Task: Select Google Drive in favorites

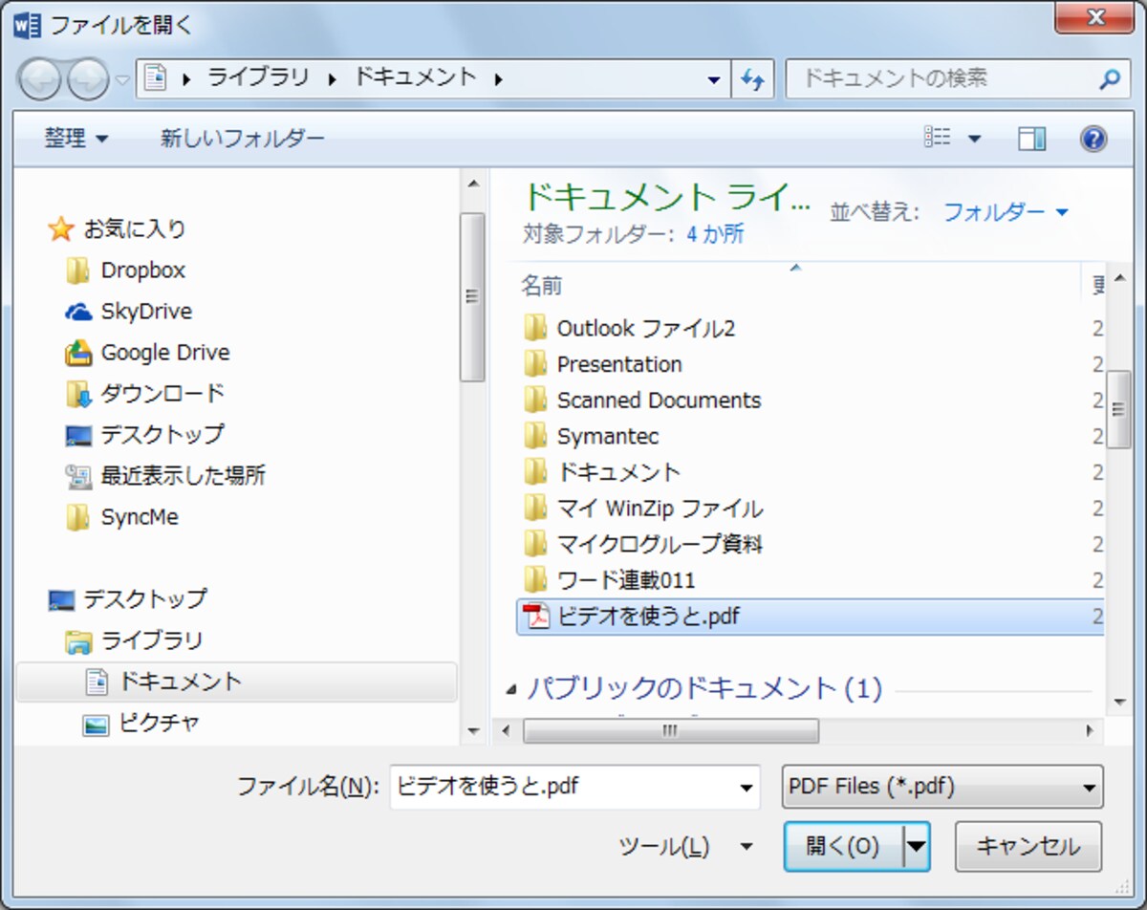Action: [x=147, y=353]
